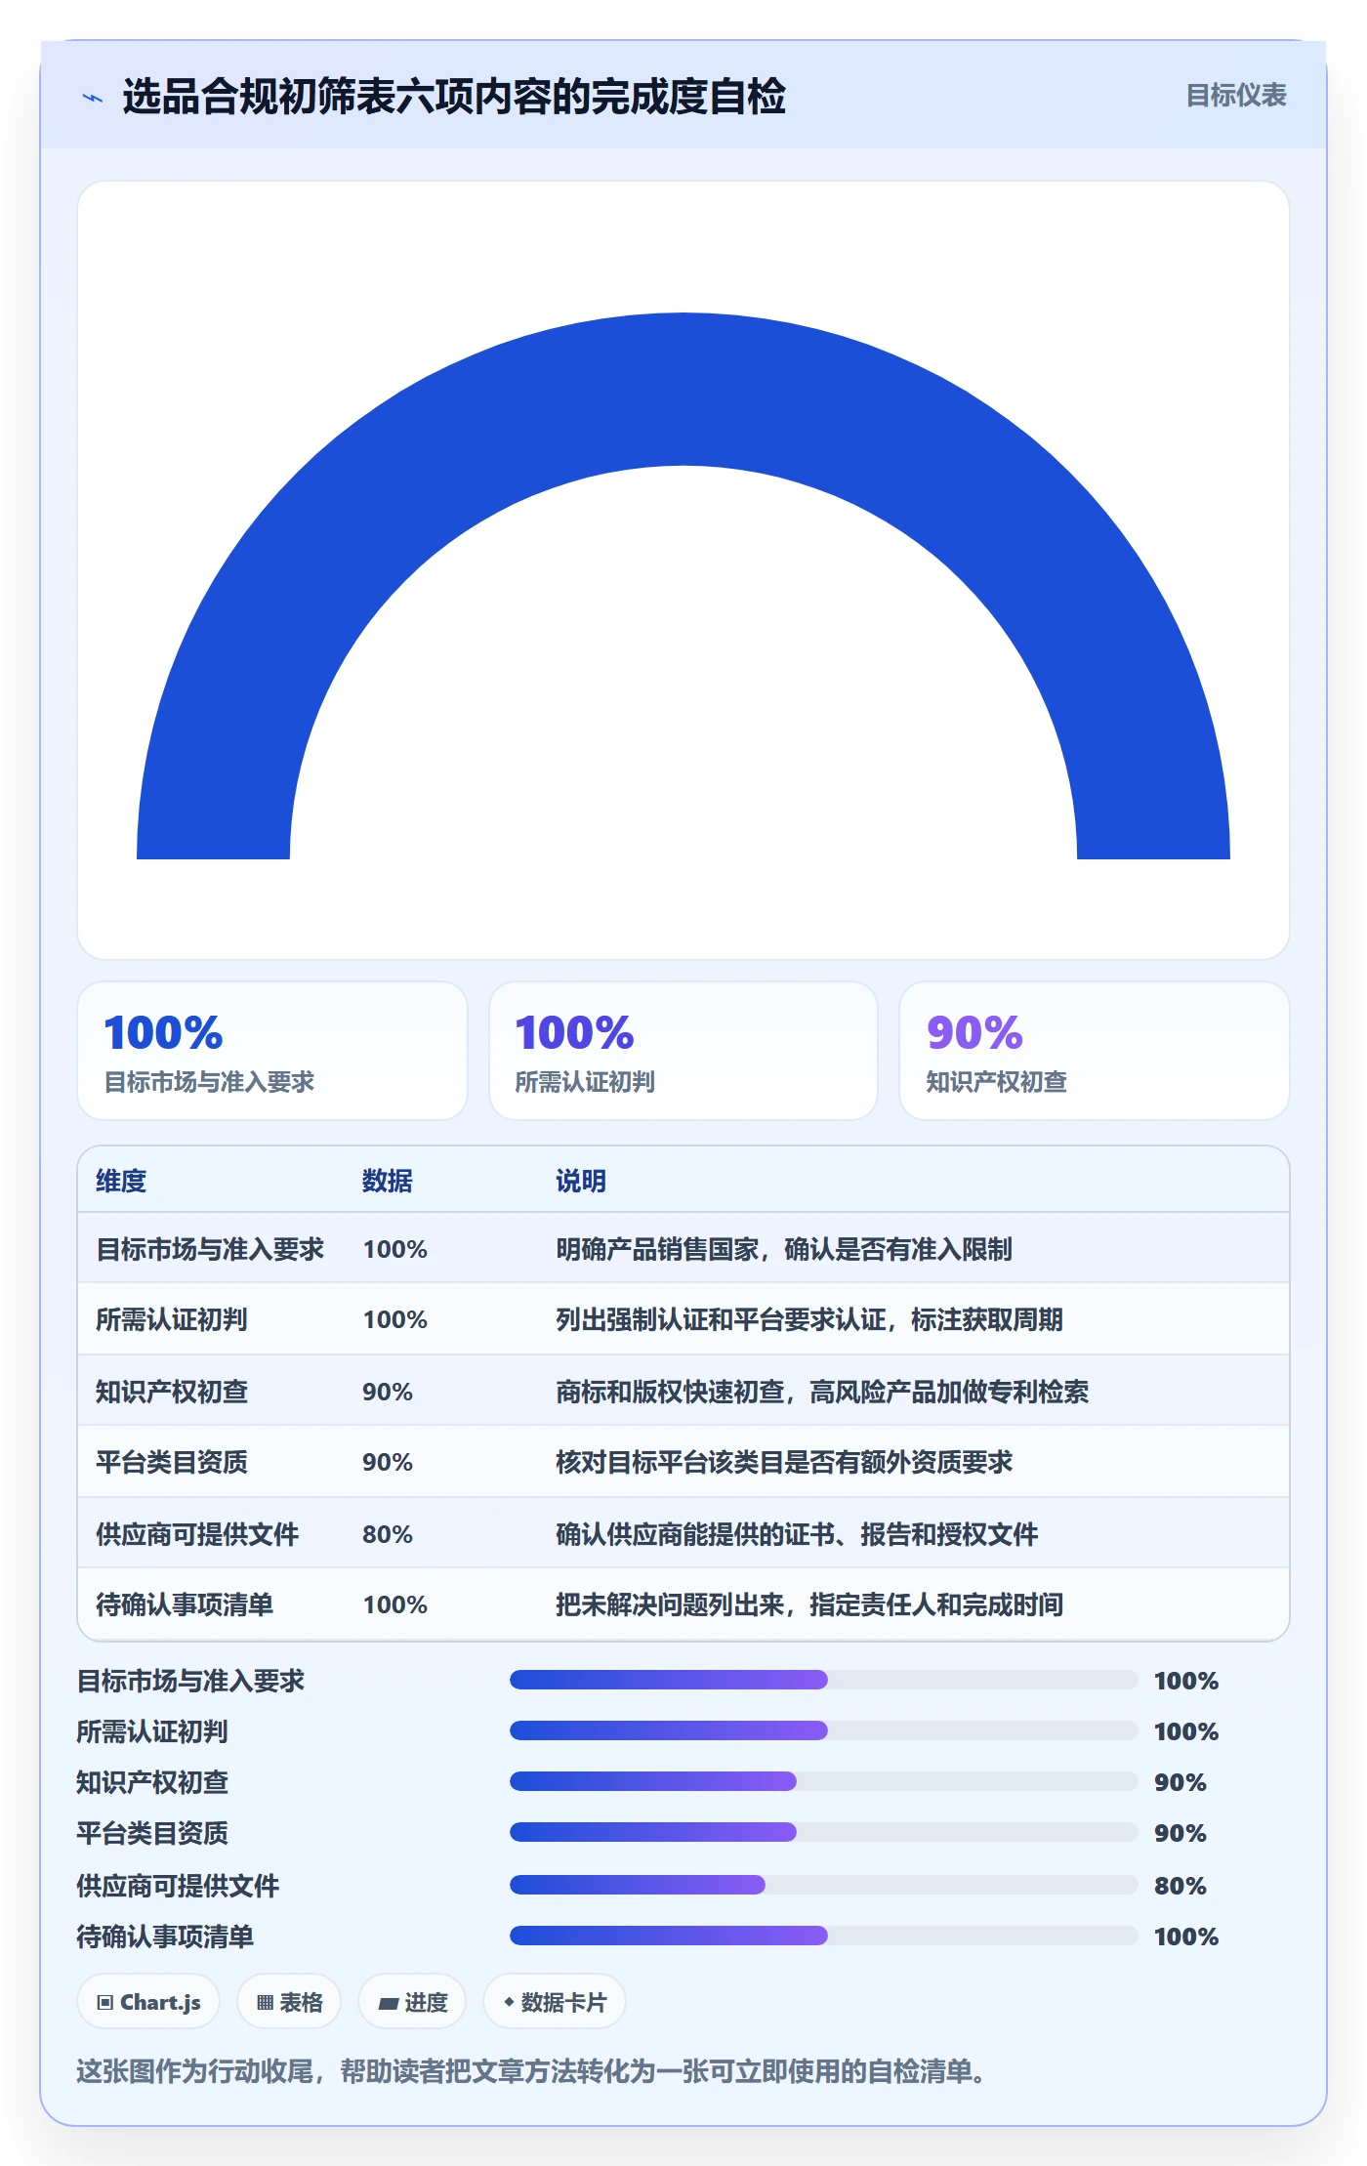Click the 80% value next to the 供应商可提供文件 progress bar
Image resolution: width=1367 pixels, height=2166 pixels.
(1181, 1886)
